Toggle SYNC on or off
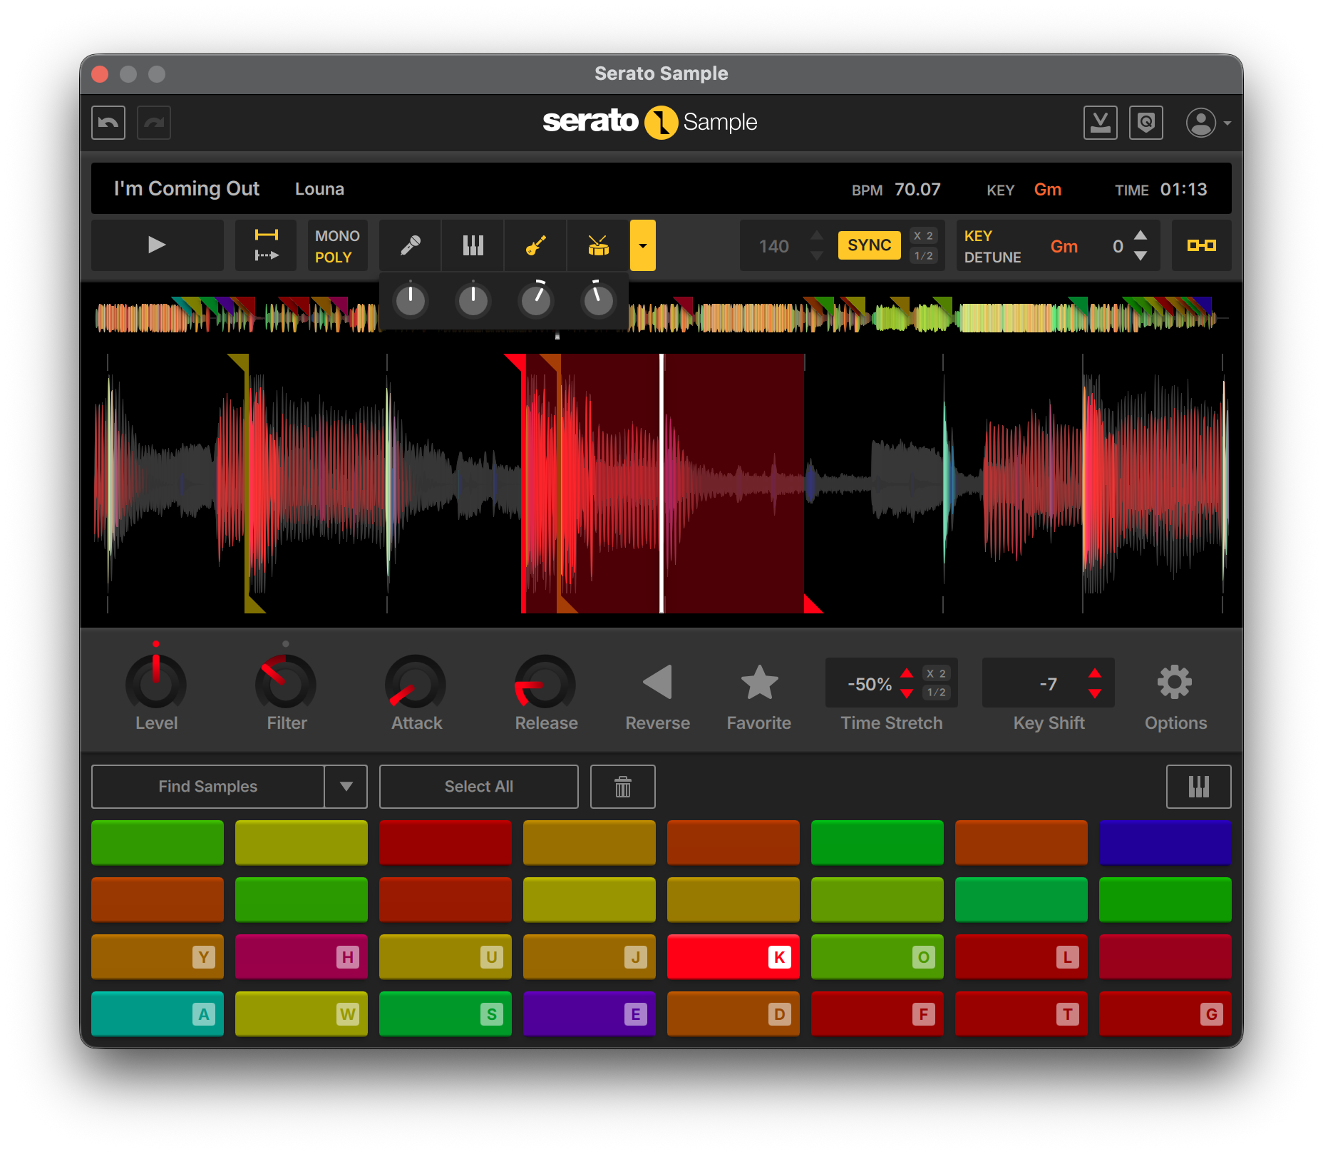 tap(869, 245)
